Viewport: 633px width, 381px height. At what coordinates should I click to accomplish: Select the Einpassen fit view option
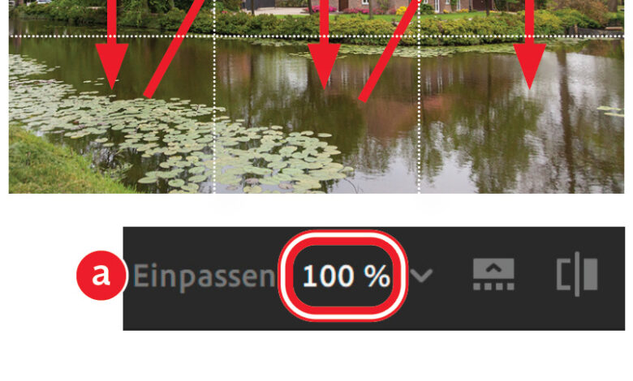coord(204,277)
